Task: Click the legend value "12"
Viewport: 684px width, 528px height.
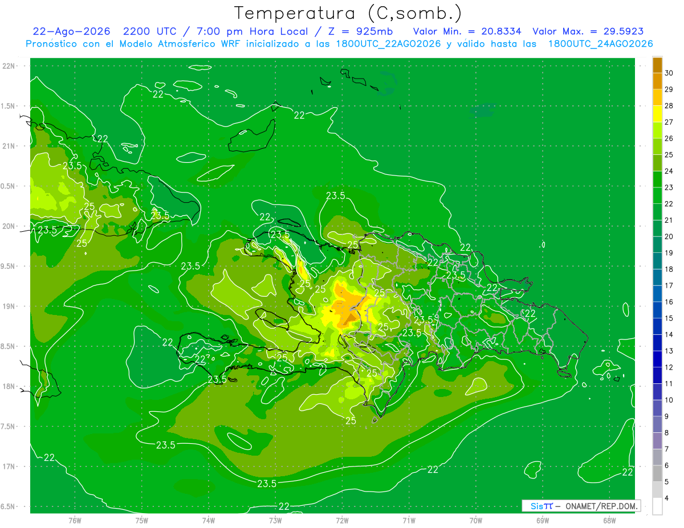Action: pos(669,367)
